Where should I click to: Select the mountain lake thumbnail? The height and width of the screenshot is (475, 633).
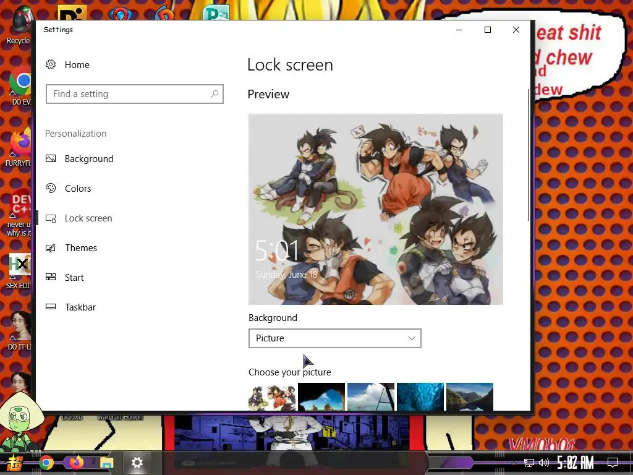[x=470, y=396]
